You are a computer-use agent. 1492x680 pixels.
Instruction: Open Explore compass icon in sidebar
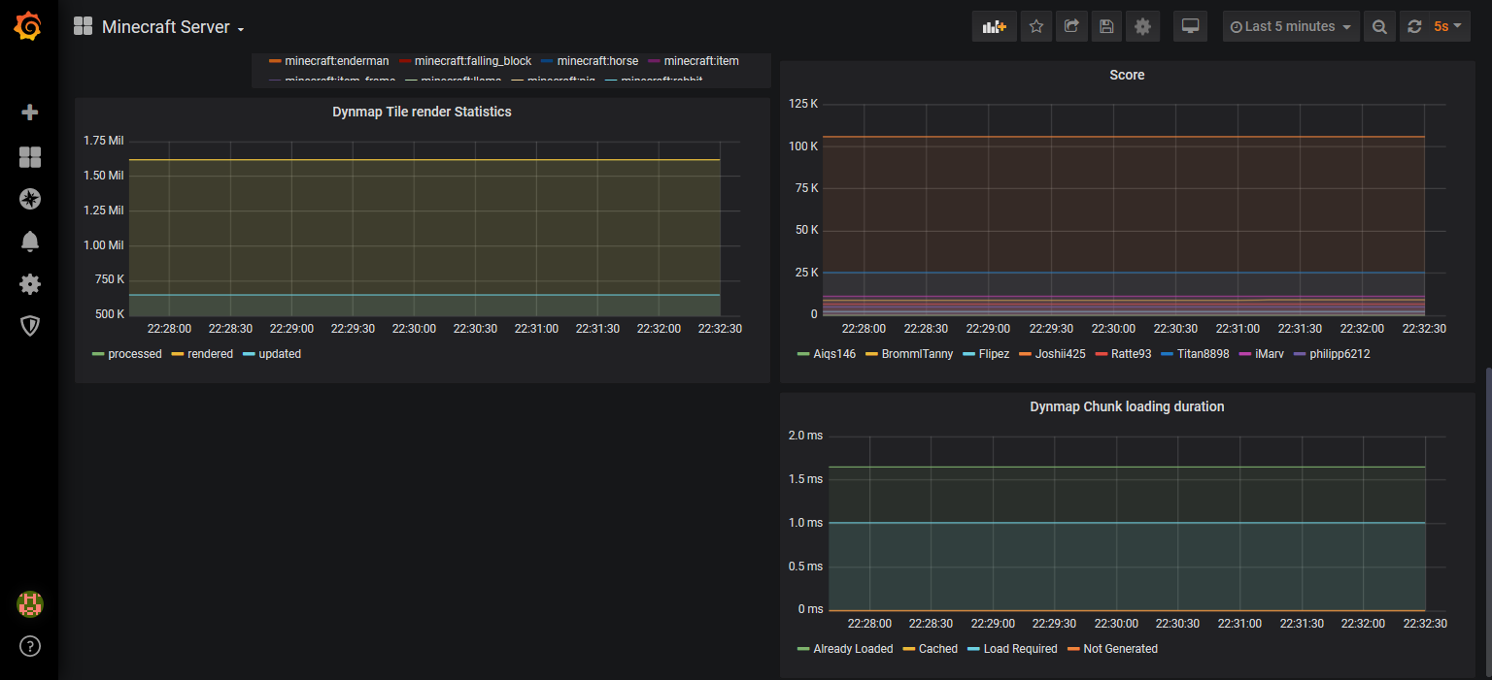click(29, 199)
